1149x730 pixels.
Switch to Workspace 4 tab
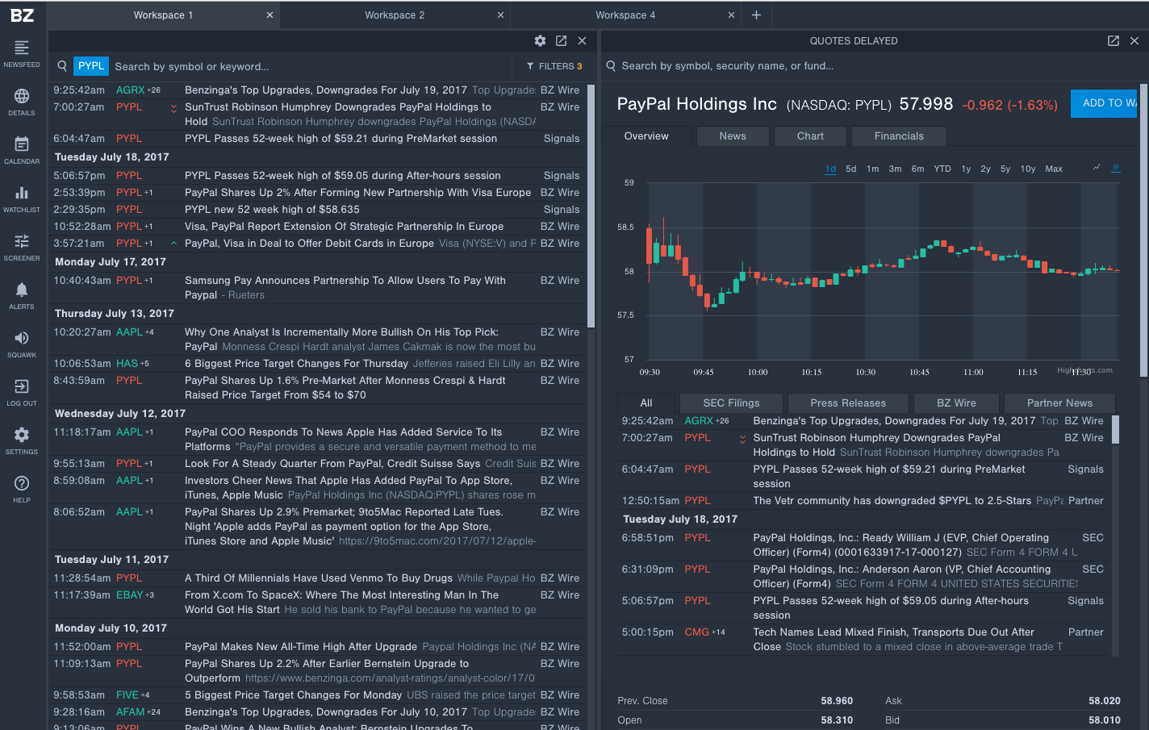click(x=625, y=15)
